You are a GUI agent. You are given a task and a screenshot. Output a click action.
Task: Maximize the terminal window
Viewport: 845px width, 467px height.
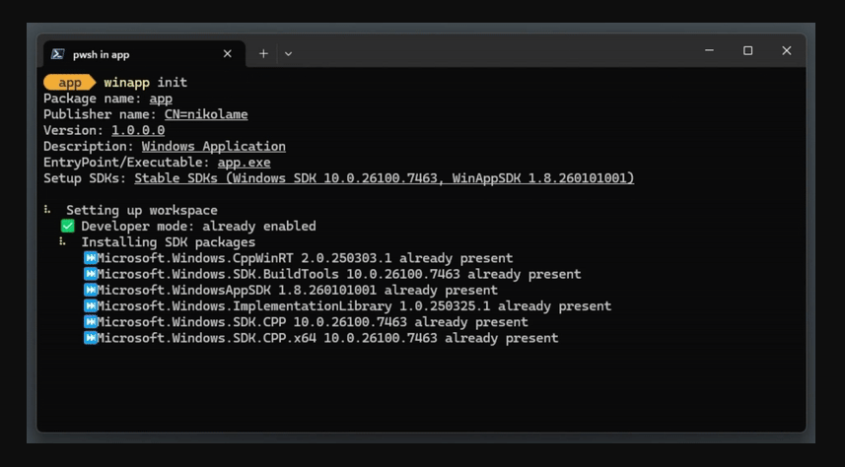coord(747,50)
